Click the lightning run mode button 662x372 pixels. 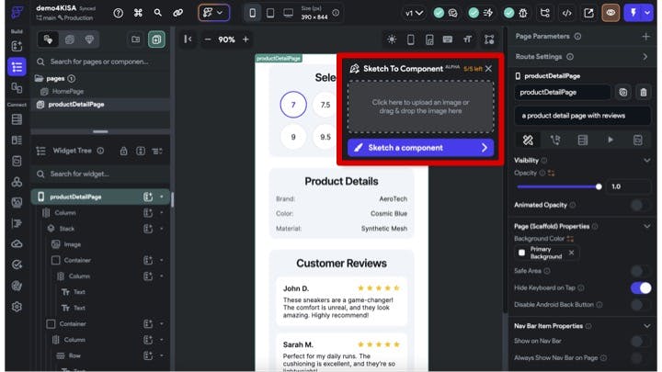pos(633,13)
